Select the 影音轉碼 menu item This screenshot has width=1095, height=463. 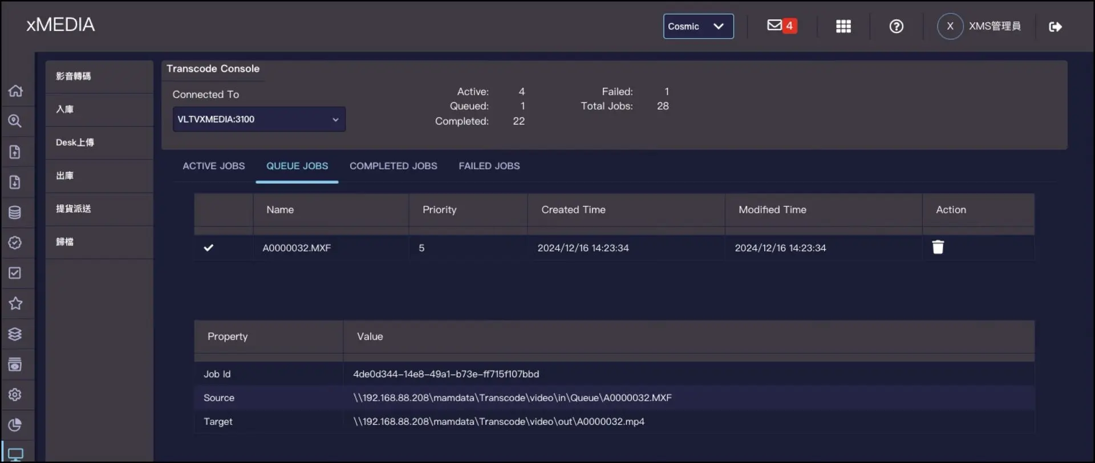click(74, 76)
